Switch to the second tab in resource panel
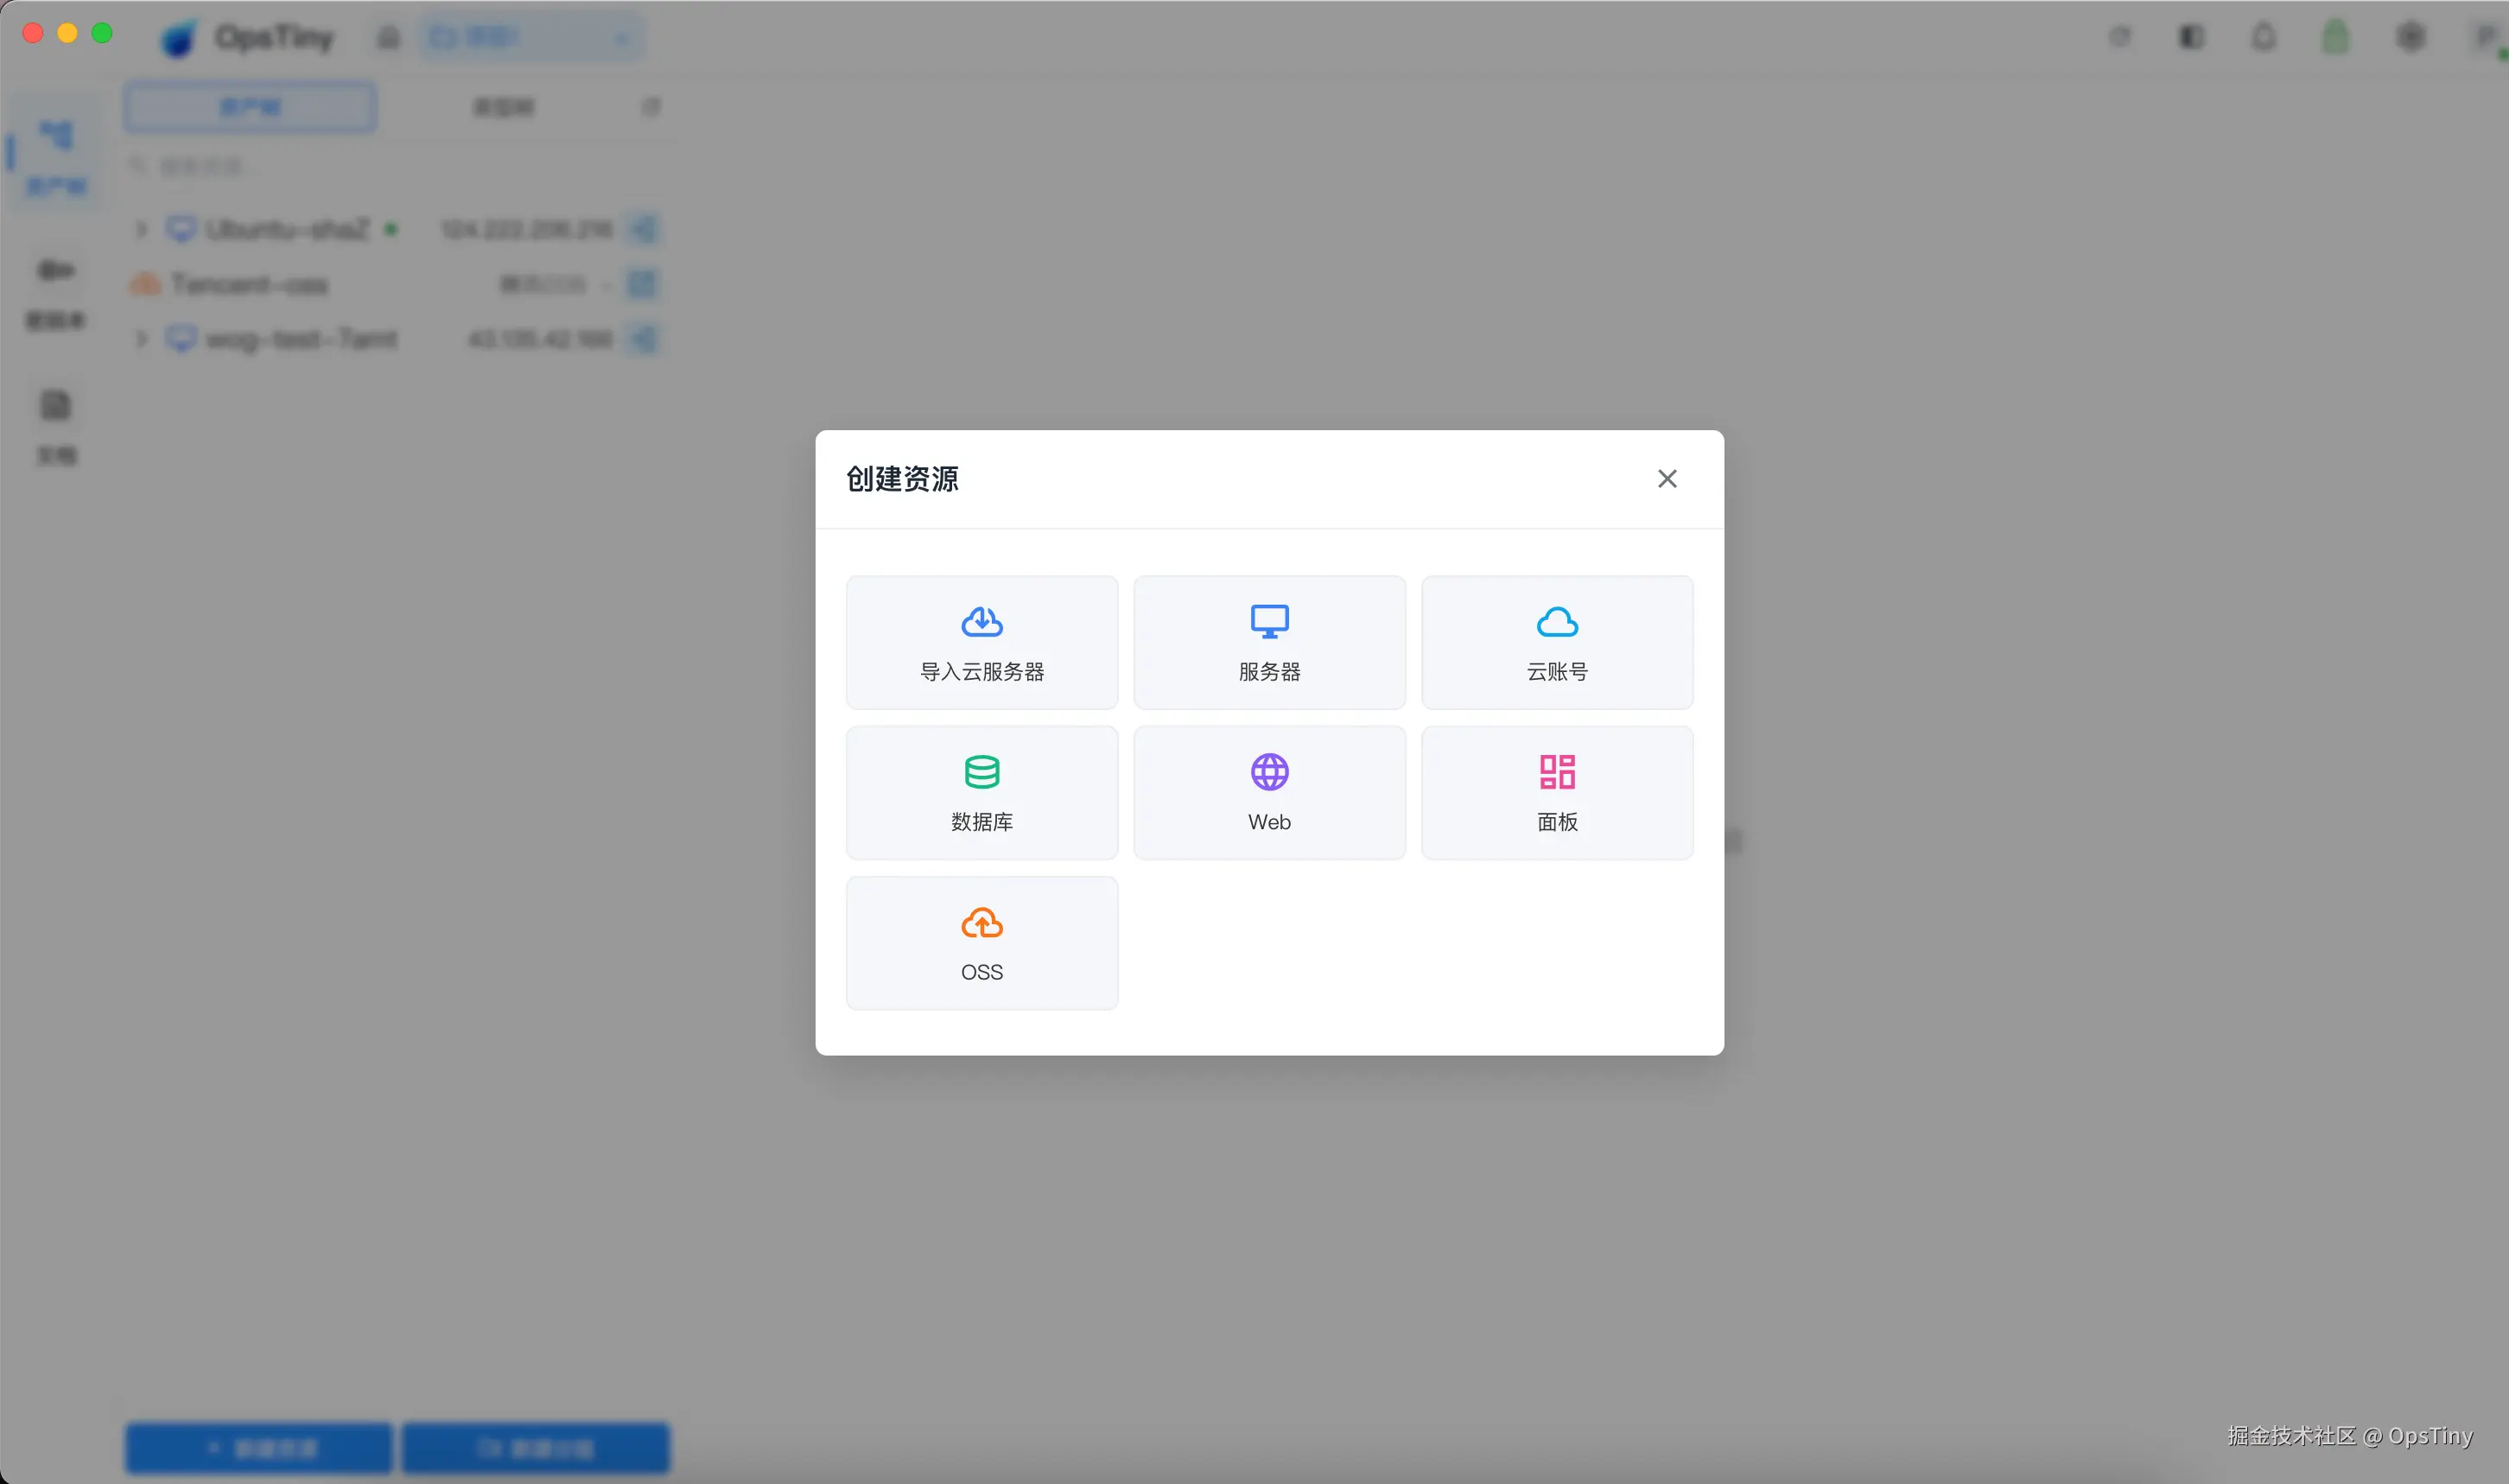Image resolution: width=2509 pixels, height=1484 pixels. (x=503, y=107)
